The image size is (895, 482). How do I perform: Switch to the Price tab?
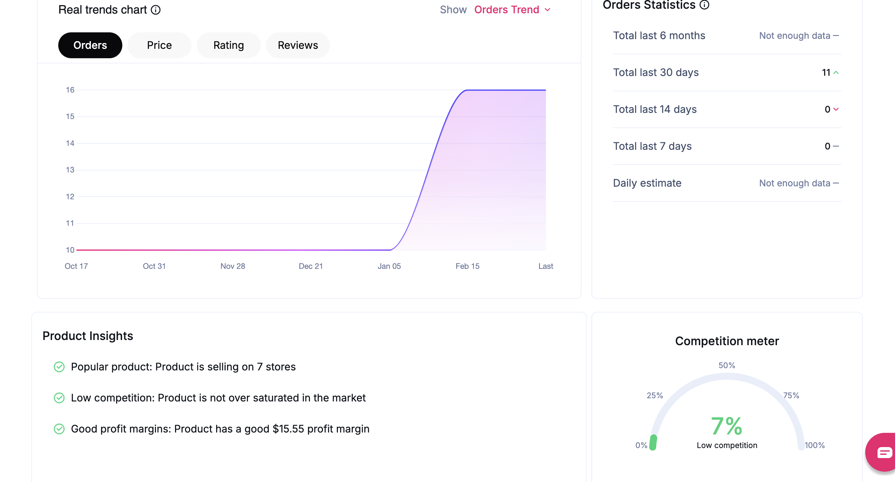[159, 45]
